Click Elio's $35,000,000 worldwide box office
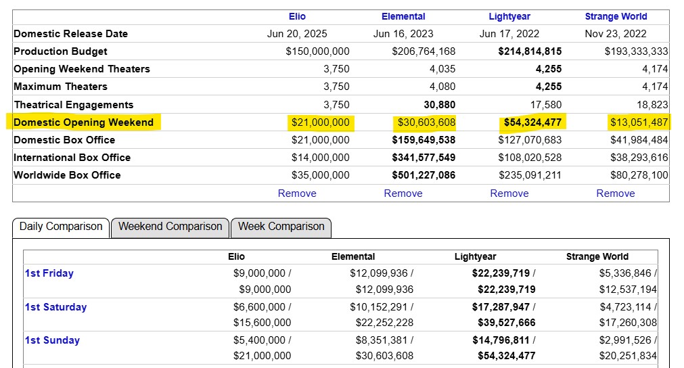Screen dimensions: 684x368 321,175
